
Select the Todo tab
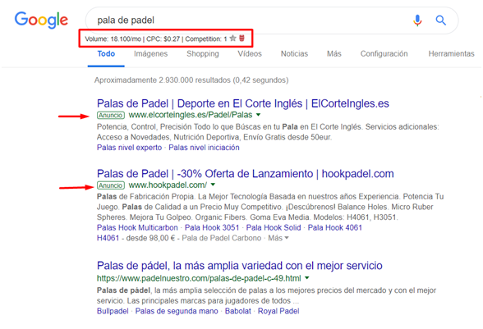tap(106, 54)
